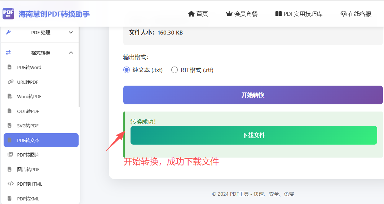Screen dimensions: 384x204
Task: Click the PDF app logo icon
Action: (8, 14)
